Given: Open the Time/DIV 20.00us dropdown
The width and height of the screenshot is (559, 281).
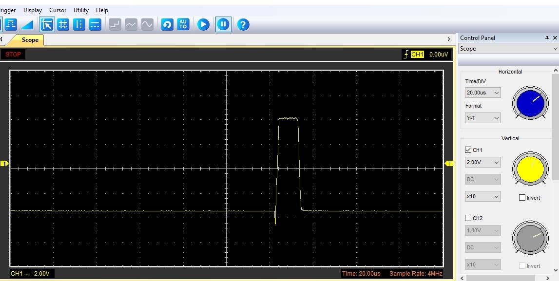Looking at the screenshot, I should click(x=482, y=93).
